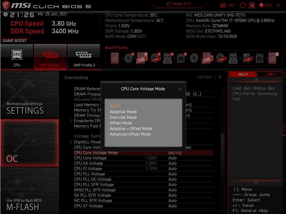
Task: Click the CPU IO Voltage Auto value
Action: pyautogui.click(x=173, y=169)
